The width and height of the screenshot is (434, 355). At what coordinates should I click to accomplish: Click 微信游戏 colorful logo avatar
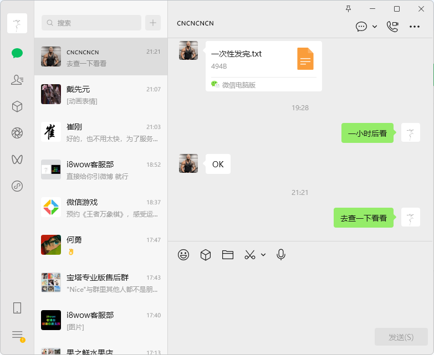[x=51, y=207]
